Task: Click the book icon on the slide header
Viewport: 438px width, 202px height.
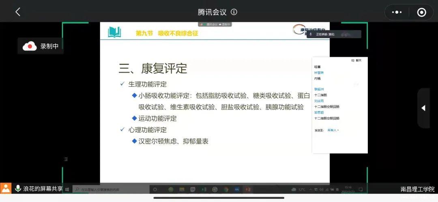Action: [x=114, y=32]
